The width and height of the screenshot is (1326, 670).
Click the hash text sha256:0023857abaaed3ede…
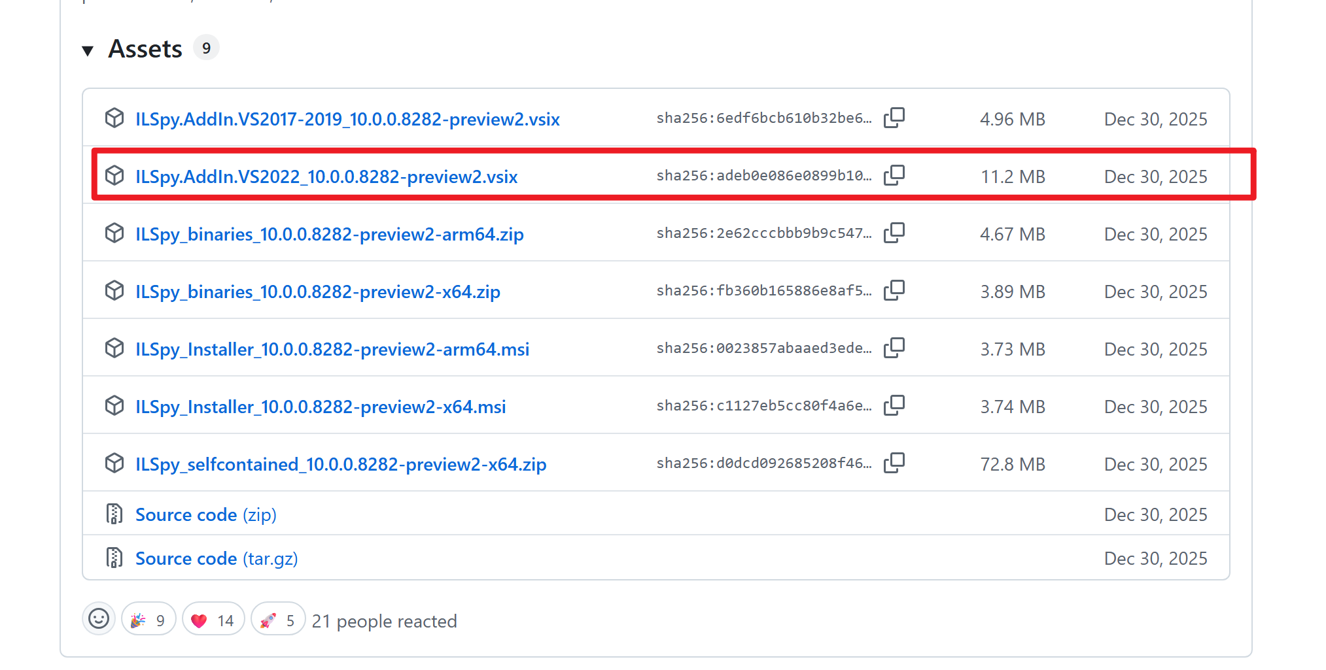click(764, 348)
